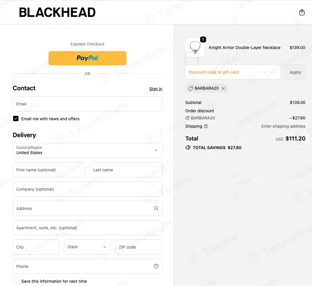Enable Save this information for next time
Screen dimensions: 312x286
pyautogui.click(x=16, y=281)
